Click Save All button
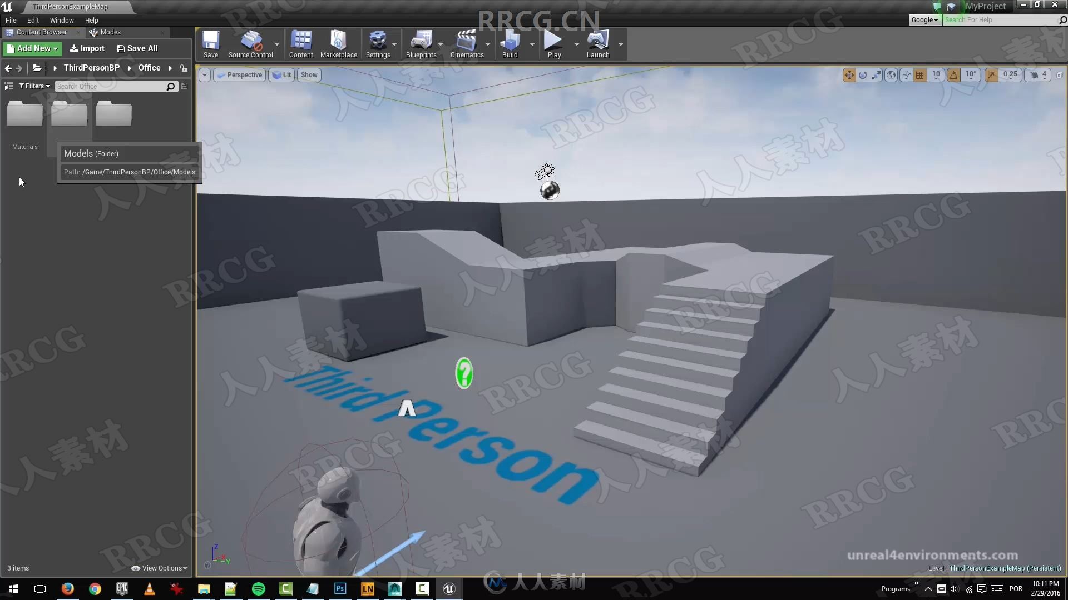1068x600 pixels. 137,48
